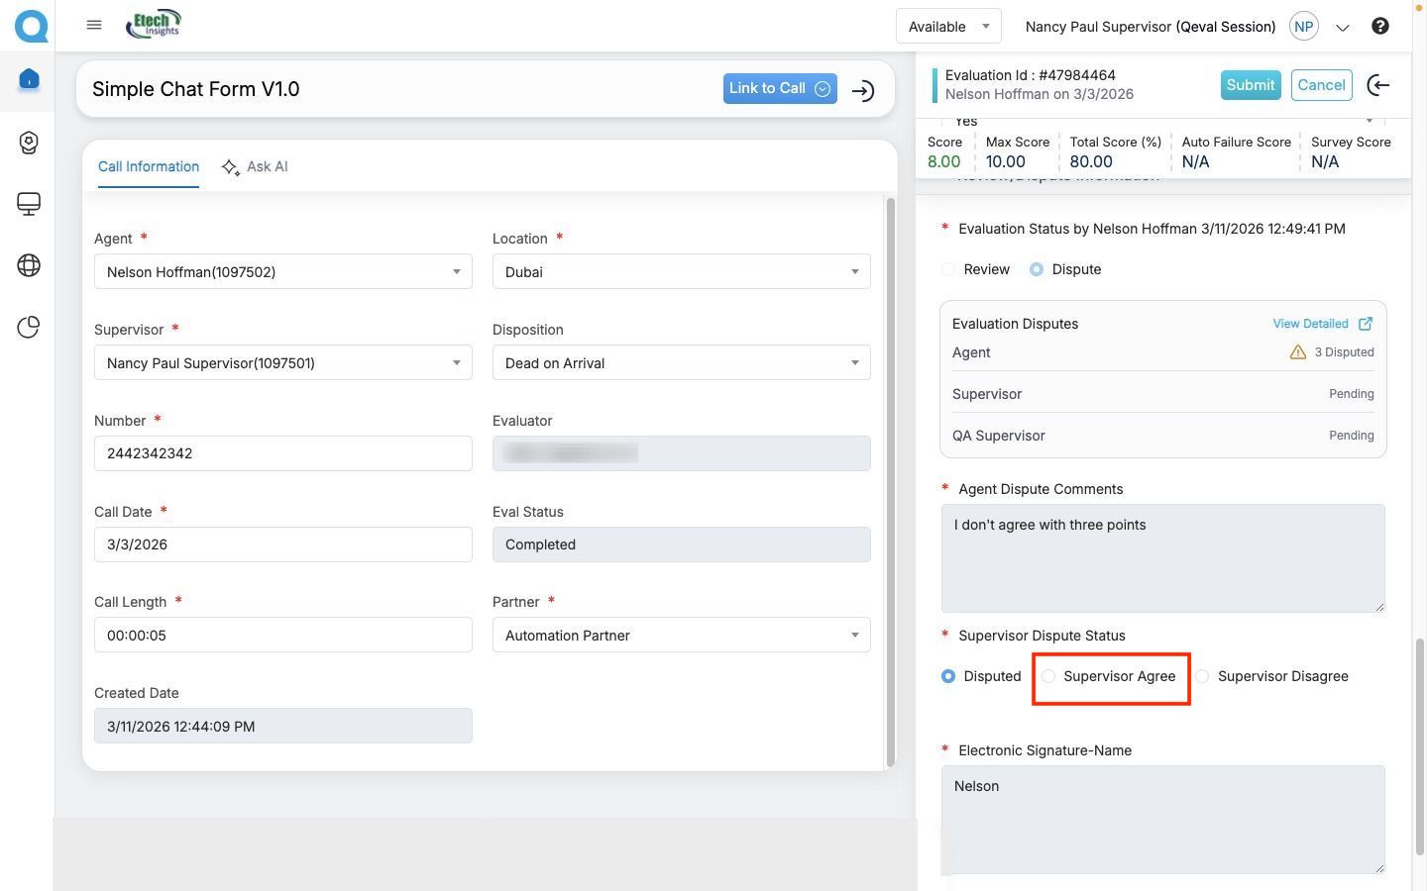Open the pie chart reports icon
This screenshot has width=1427, height=891.
coord(29,327)
